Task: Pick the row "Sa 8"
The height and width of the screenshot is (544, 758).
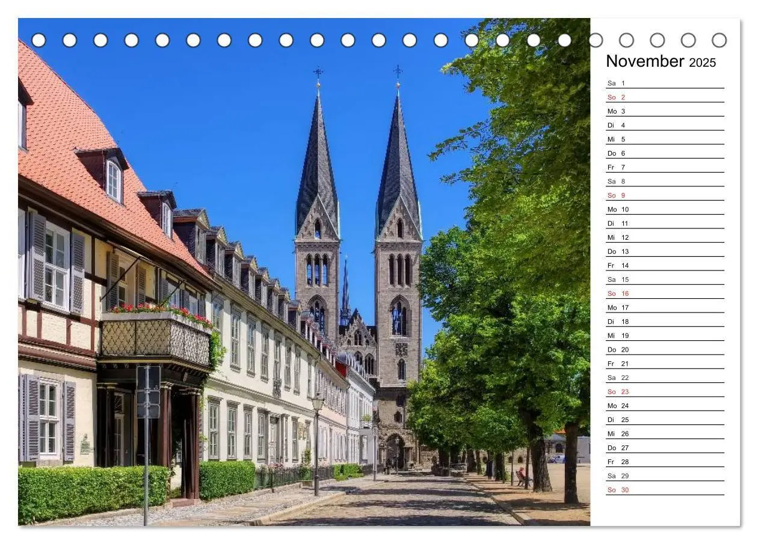Action: [665, 182]
